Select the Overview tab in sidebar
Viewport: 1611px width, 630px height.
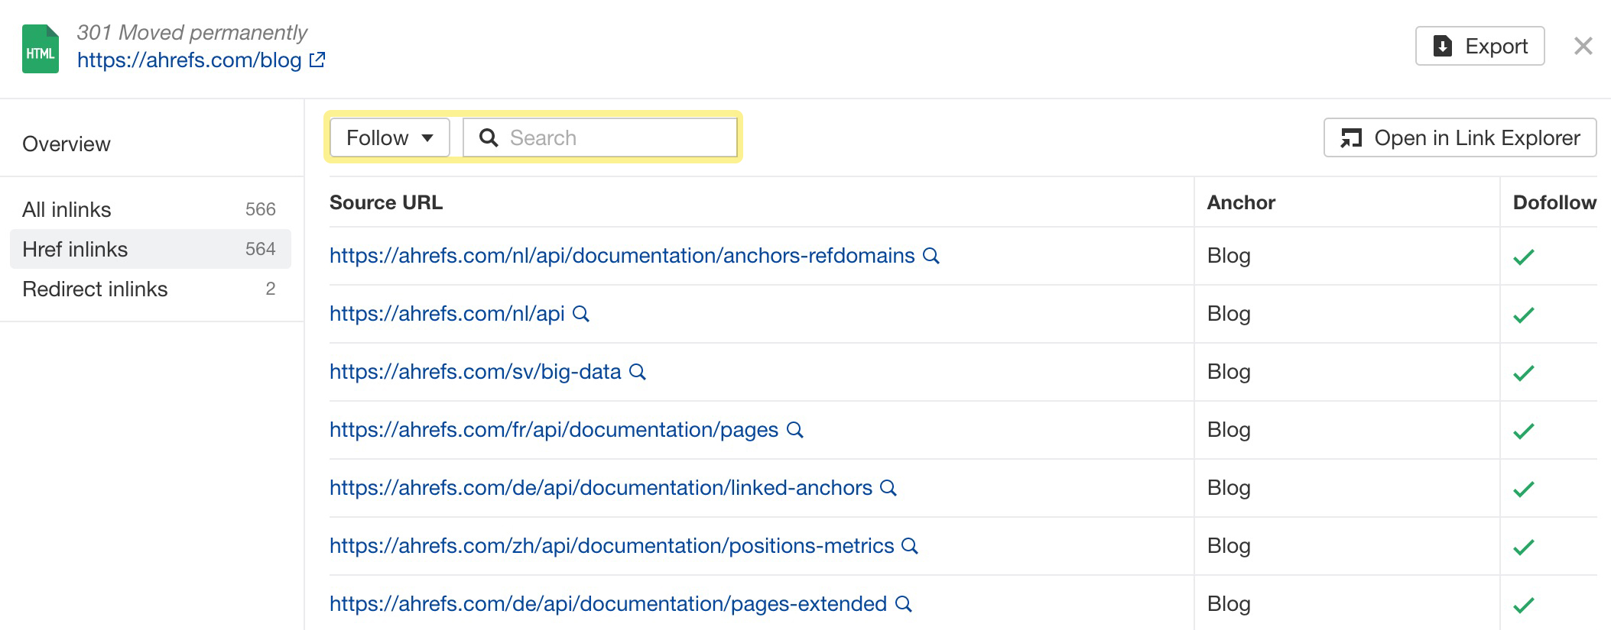(67, 144)
